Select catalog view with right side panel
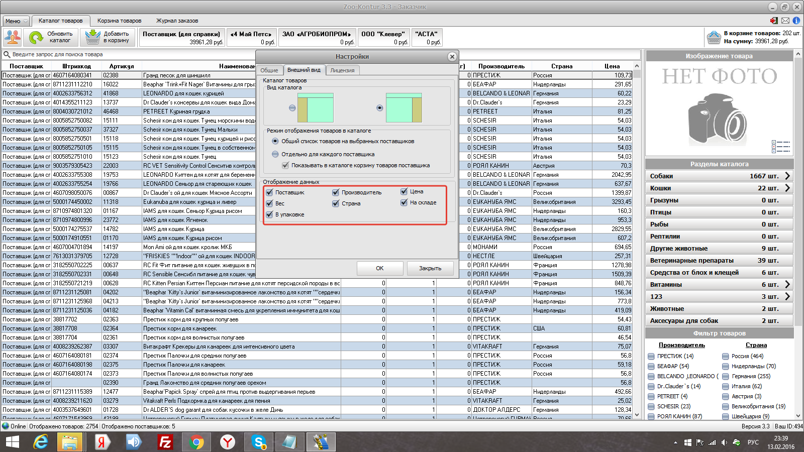Viewport: 804px width, 452px height. point(380,107)
